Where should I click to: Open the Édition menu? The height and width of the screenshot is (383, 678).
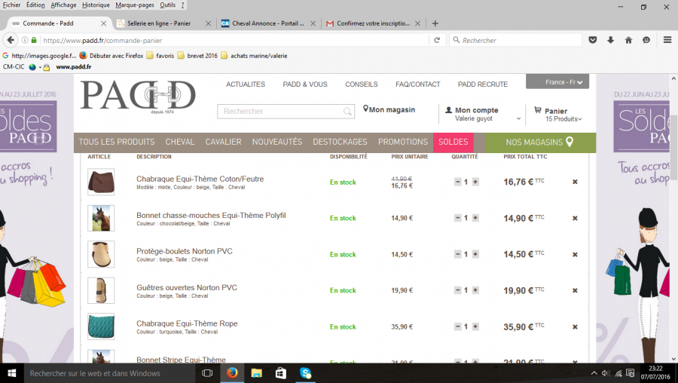[35, 5]
